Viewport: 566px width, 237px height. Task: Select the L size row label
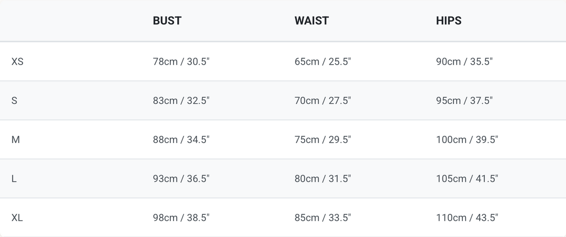click(x=14, y=179)
